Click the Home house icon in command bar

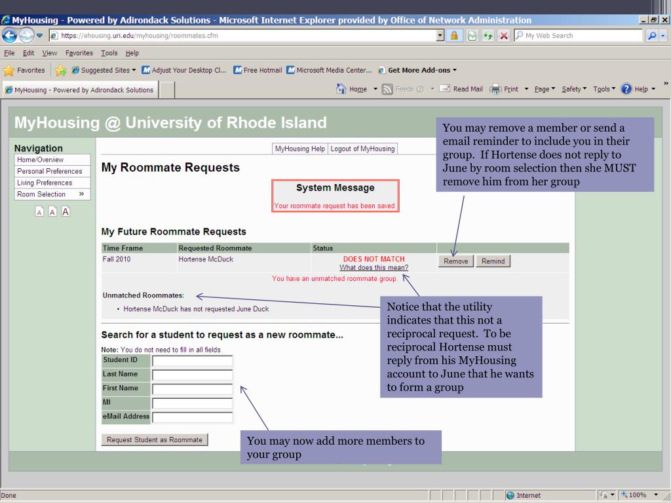pos(341,89)
